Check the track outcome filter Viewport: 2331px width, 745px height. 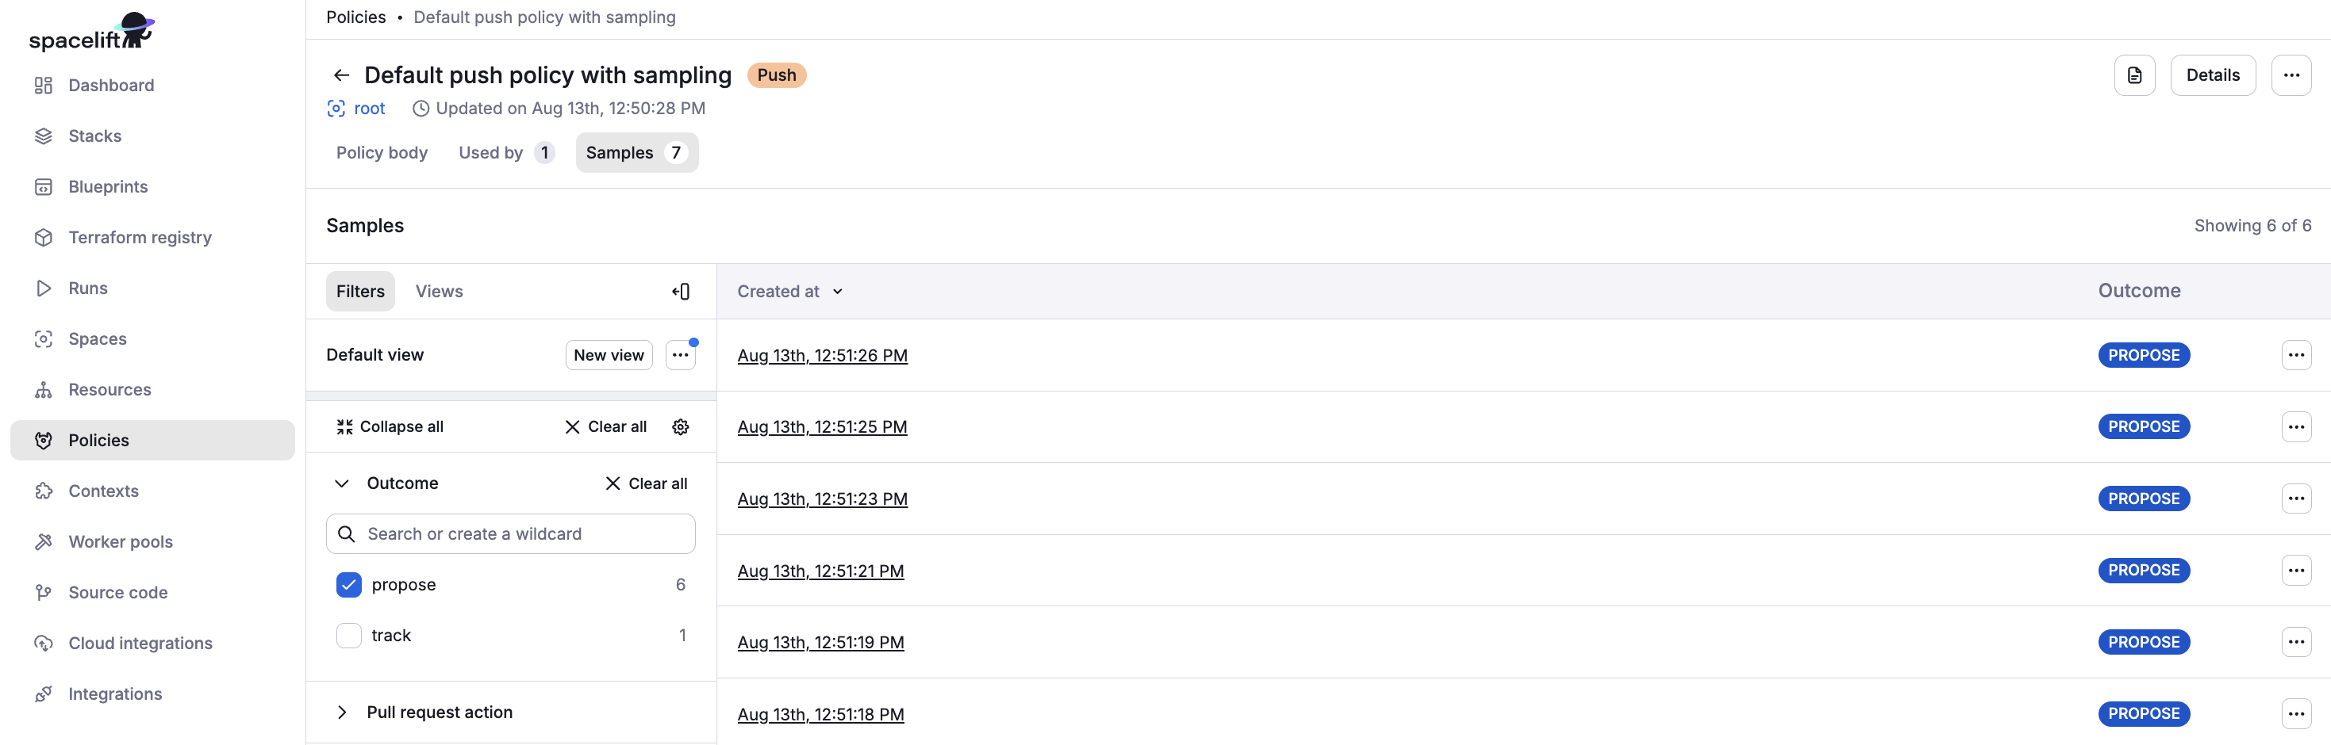[349, 636]
